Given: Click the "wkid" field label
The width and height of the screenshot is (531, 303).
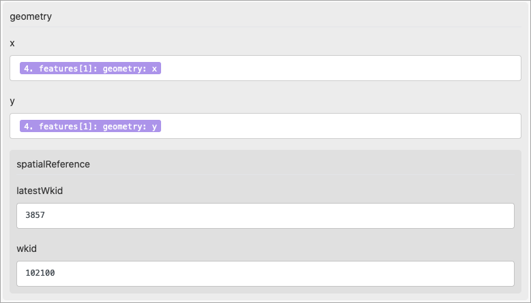Looking at the screenshot, I should pyautogui.click(x=27, y=249).
